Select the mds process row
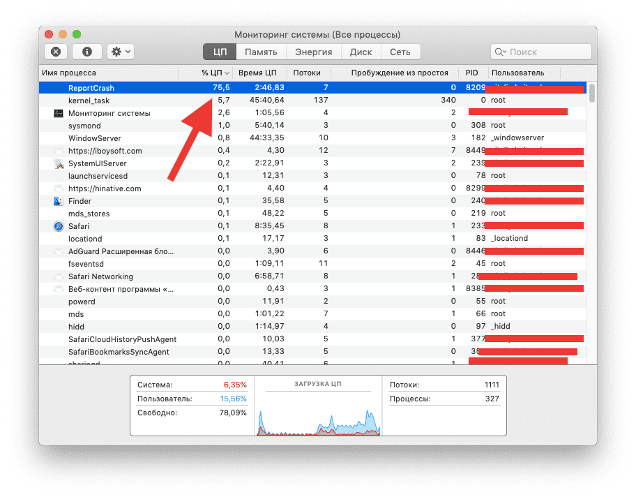This screenshot has height=497, width=636. [312, 314]
